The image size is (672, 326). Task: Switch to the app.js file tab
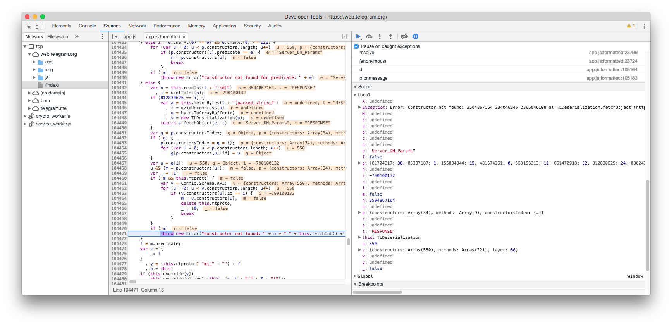(130, 37)
